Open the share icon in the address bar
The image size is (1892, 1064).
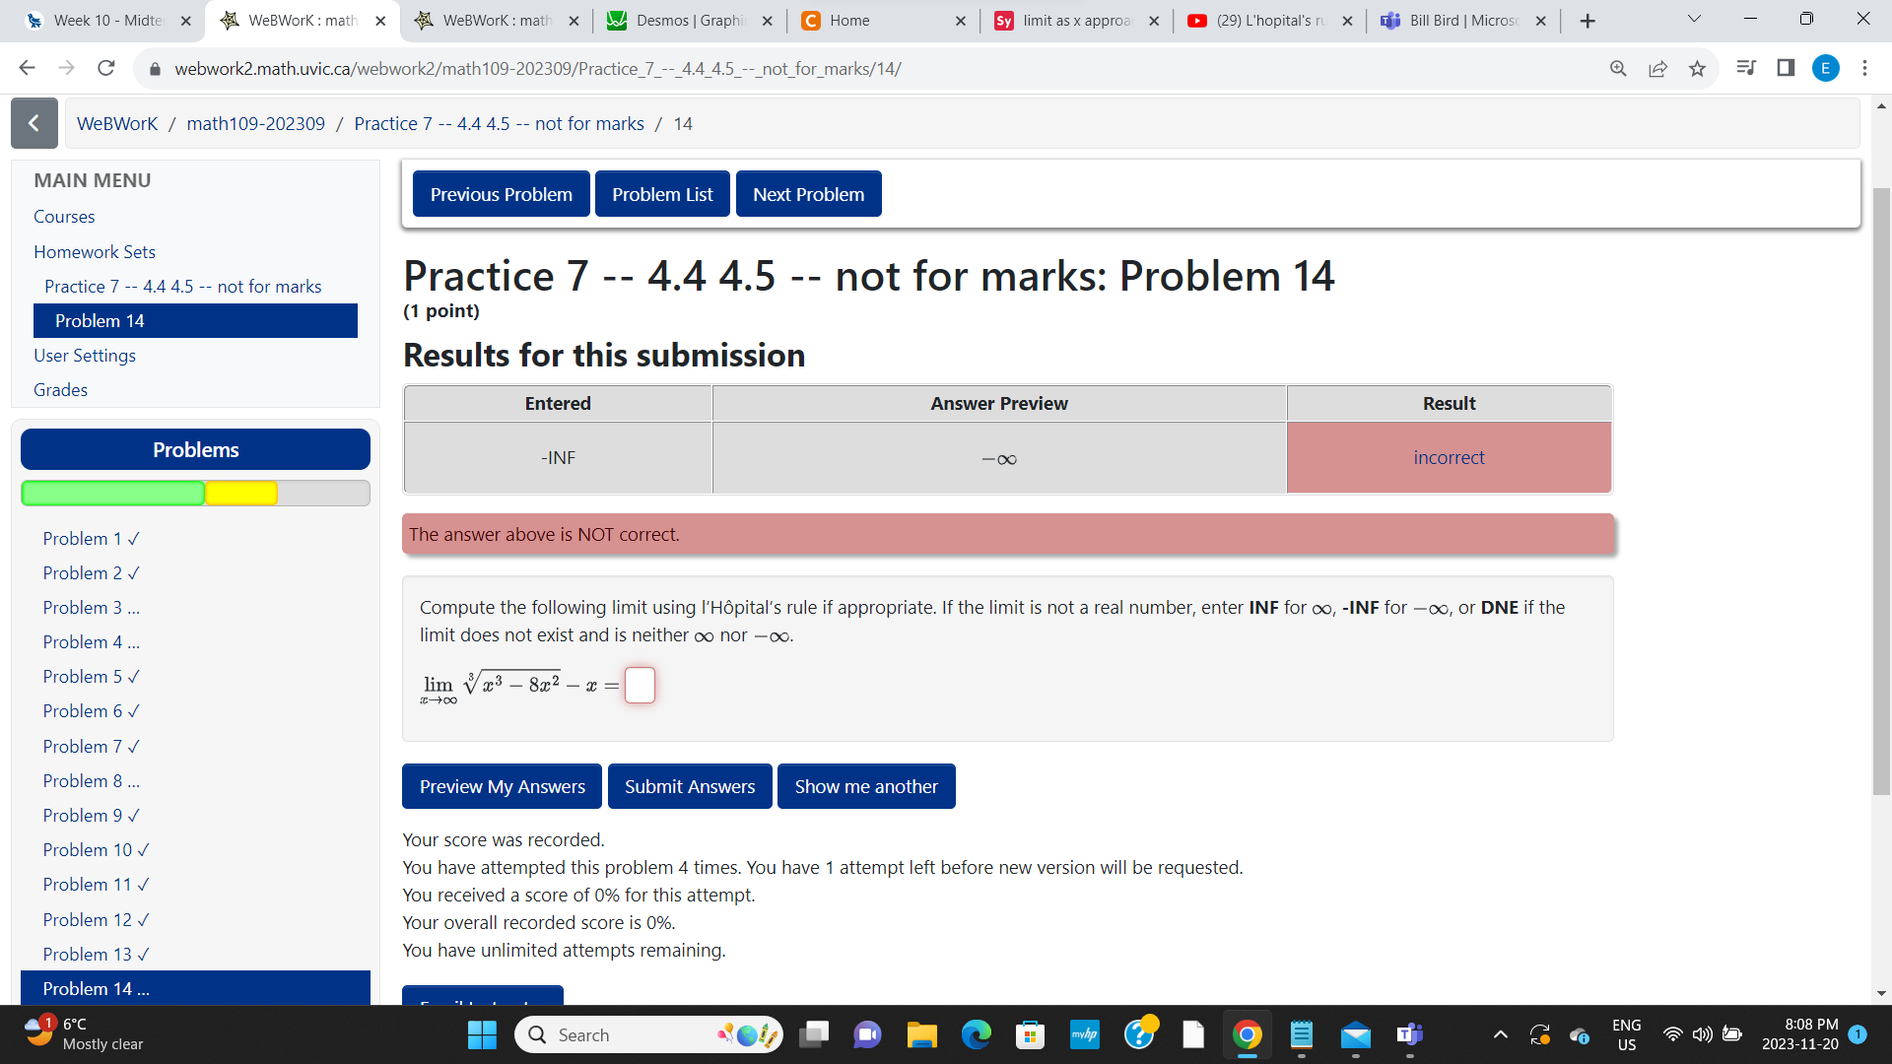[1658, 68]
